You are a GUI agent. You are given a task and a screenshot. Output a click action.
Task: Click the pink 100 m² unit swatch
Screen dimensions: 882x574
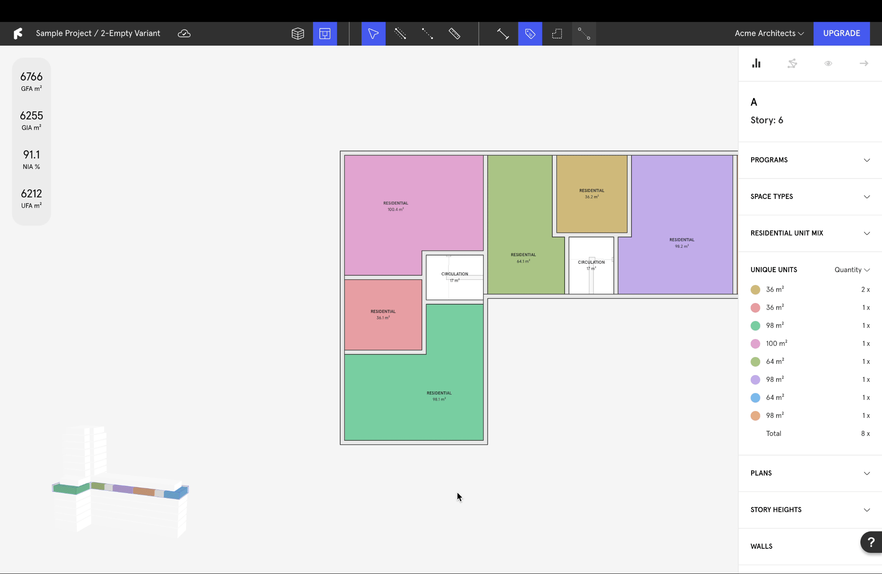pyautogui.click(x=755, y=344)
